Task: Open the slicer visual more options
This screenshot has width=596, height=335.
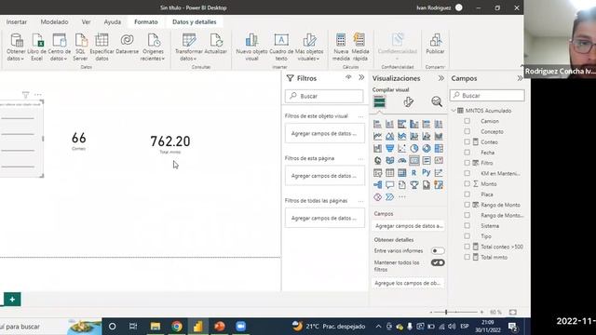Action: click(x=37, y=95)
